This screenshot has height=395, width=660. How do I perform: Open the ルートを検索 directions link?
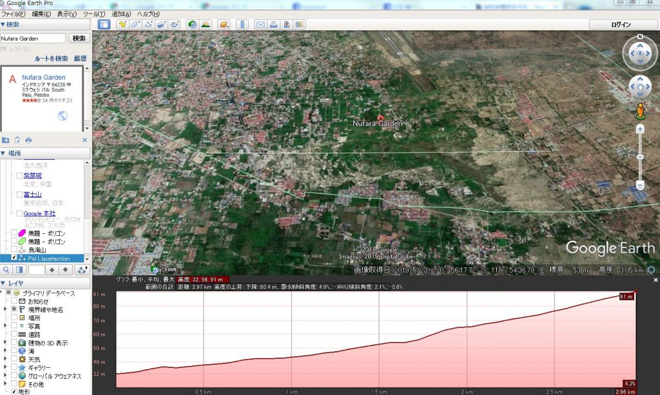pos(52,59)
